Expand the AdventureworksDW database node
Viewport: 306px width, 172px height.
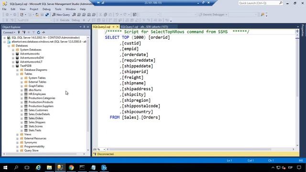13,58
